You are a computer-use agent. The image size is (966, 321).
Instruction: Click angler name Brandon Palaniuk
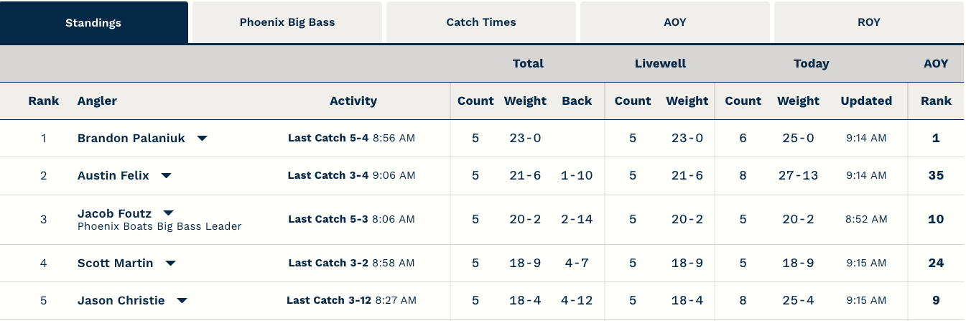tap(131, 139)
